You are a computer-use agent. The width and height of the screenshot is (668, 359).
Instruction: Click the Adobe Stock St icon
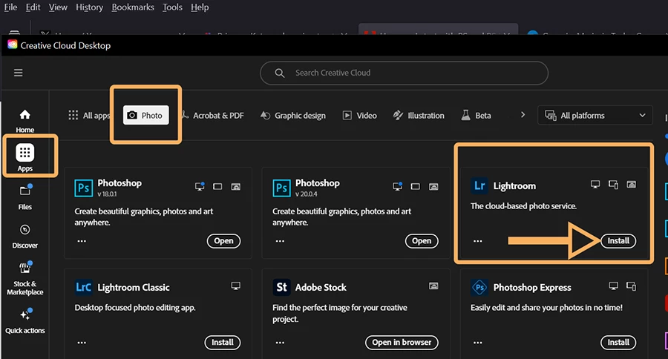pos(281,287)
